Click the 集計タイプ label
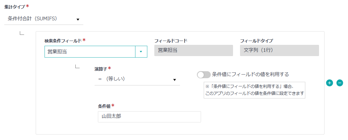The height and width of the screenshot is (140, 348). click(15, 7)
